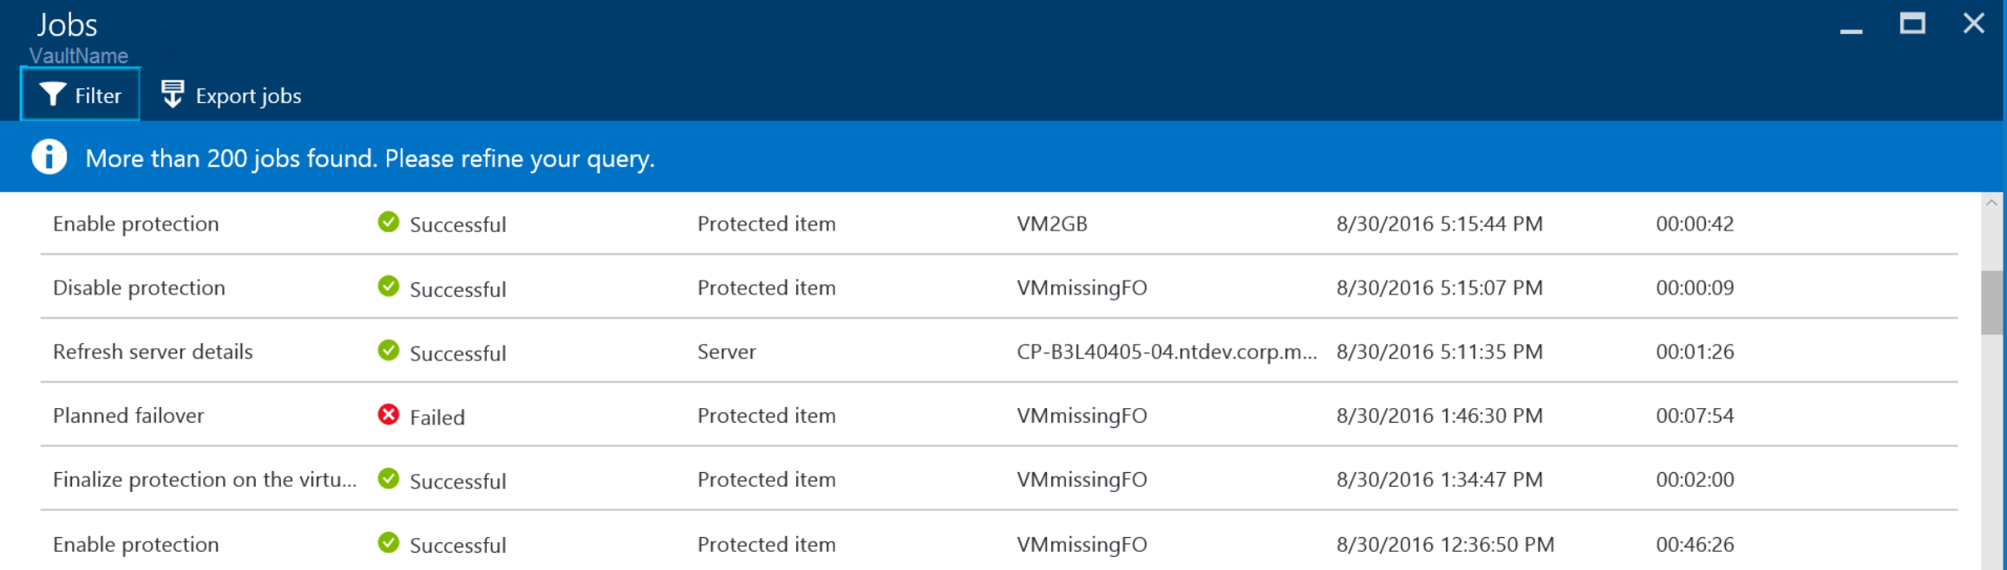
Task: Click the success icon for Enable protection VM2GB
Action: click(388, 221)
